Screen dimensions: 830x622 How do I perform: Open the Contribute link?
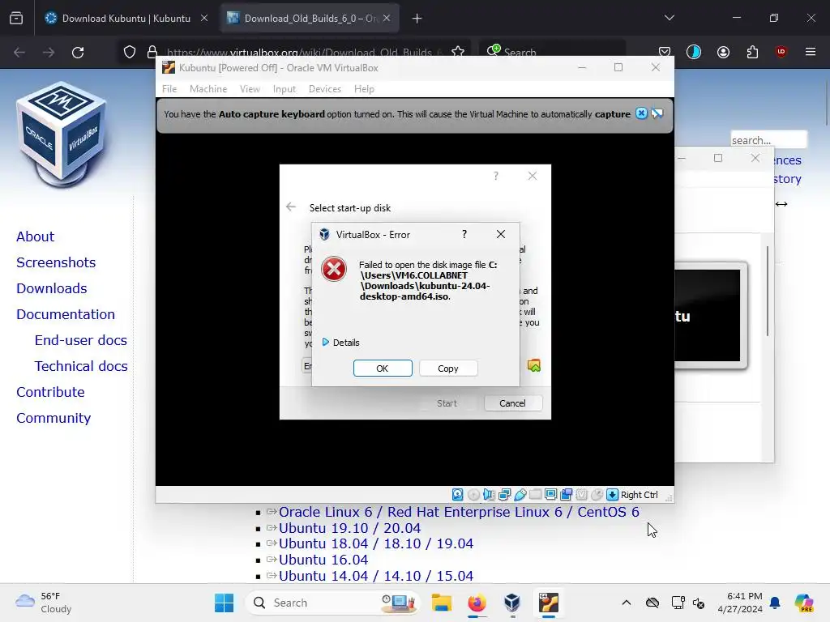point(50,392)
